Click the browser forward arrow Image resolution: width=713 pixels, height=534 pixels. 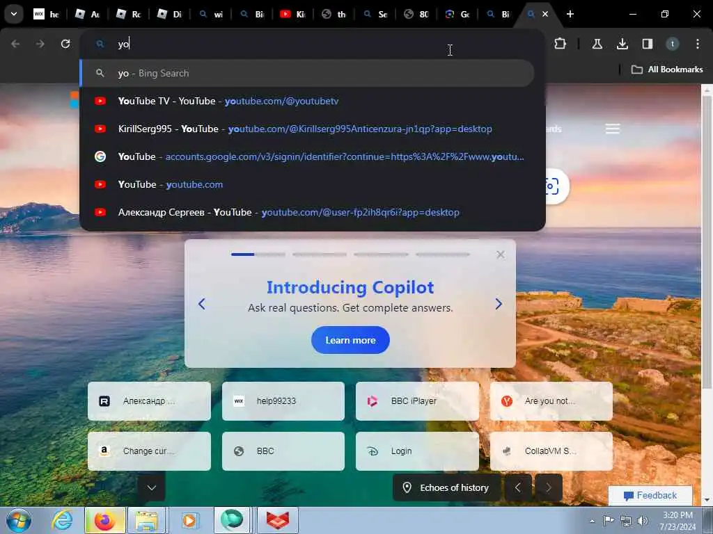(x=40, y=44)
